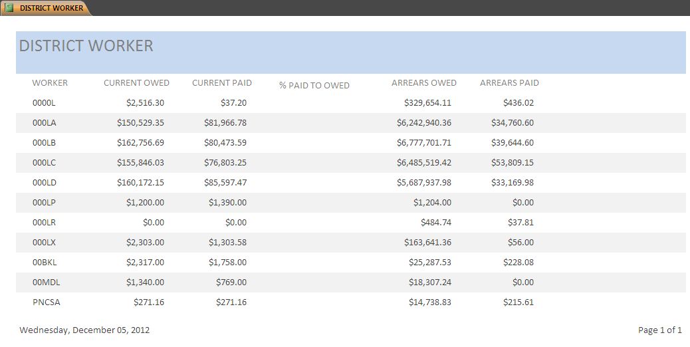
Task: Click the Page 1 of 1 footer
Action: (x=659, y=330)
